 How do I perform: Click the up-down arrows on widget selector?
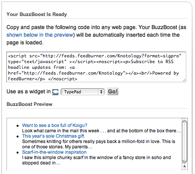(x=102, y=92)
